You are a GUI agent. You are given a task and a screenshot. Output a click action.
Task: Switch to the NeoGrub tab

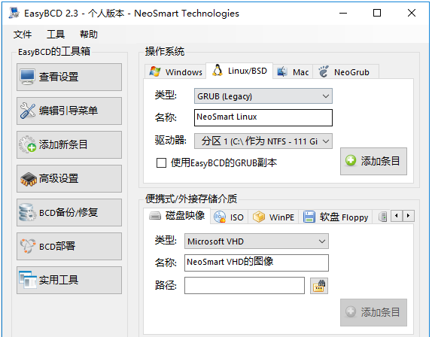[x=345, y=72]
